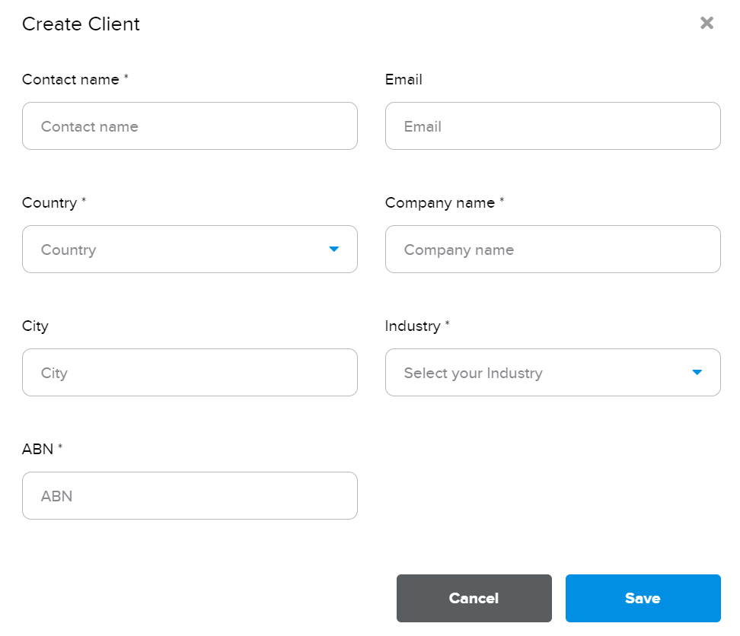Expand the Select your Industry dropdown

click(x=553, y=373)
